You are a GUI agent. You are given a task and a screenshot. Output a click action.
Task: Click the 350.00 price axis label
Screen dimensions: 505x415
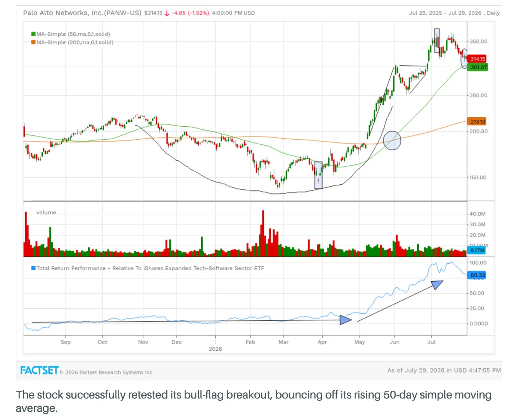479,42
